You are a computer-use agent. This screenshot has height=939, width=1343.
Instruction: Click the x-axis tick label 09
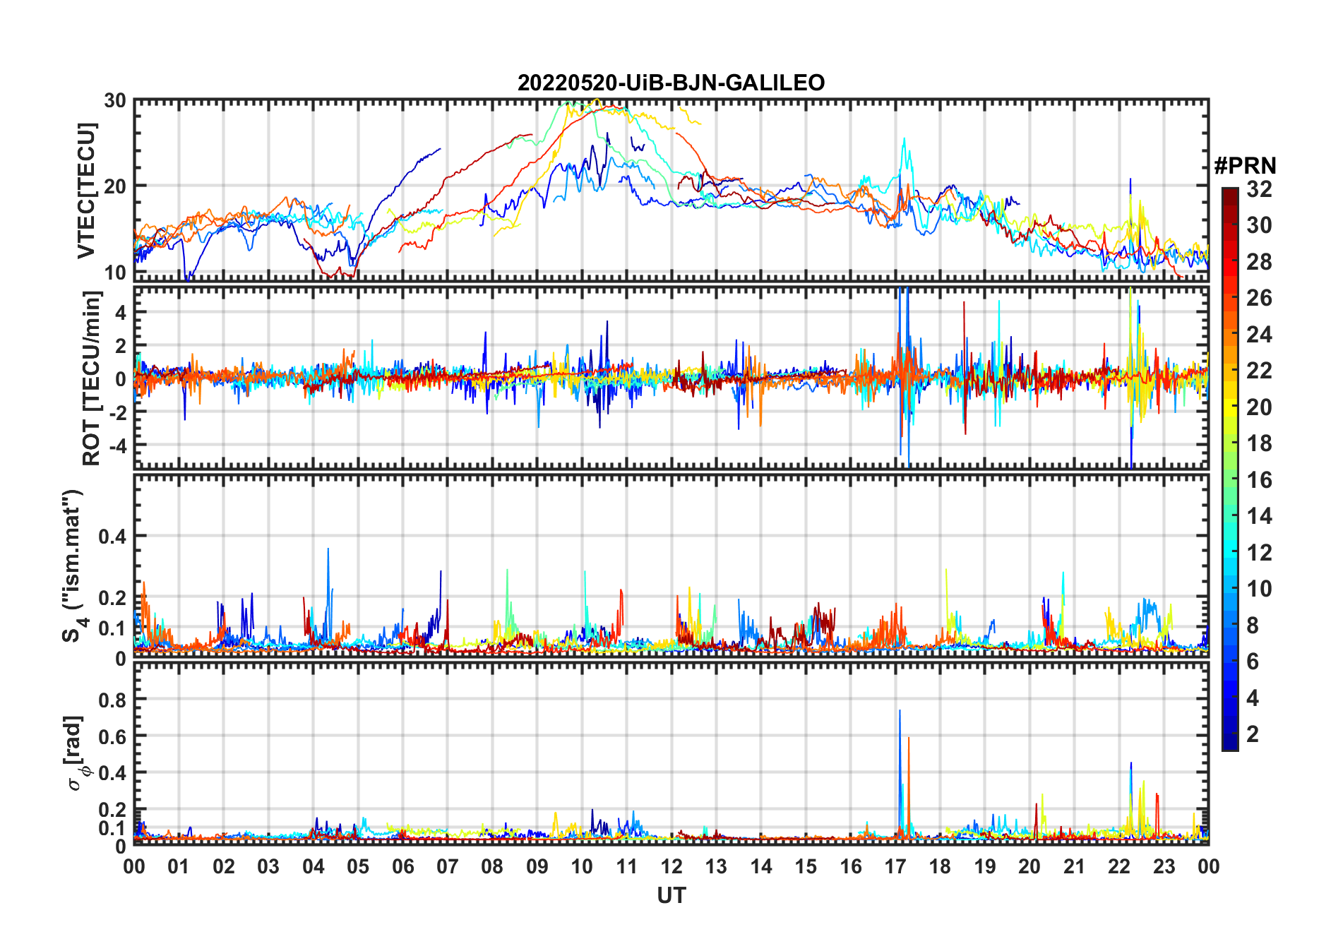point(537,866)
